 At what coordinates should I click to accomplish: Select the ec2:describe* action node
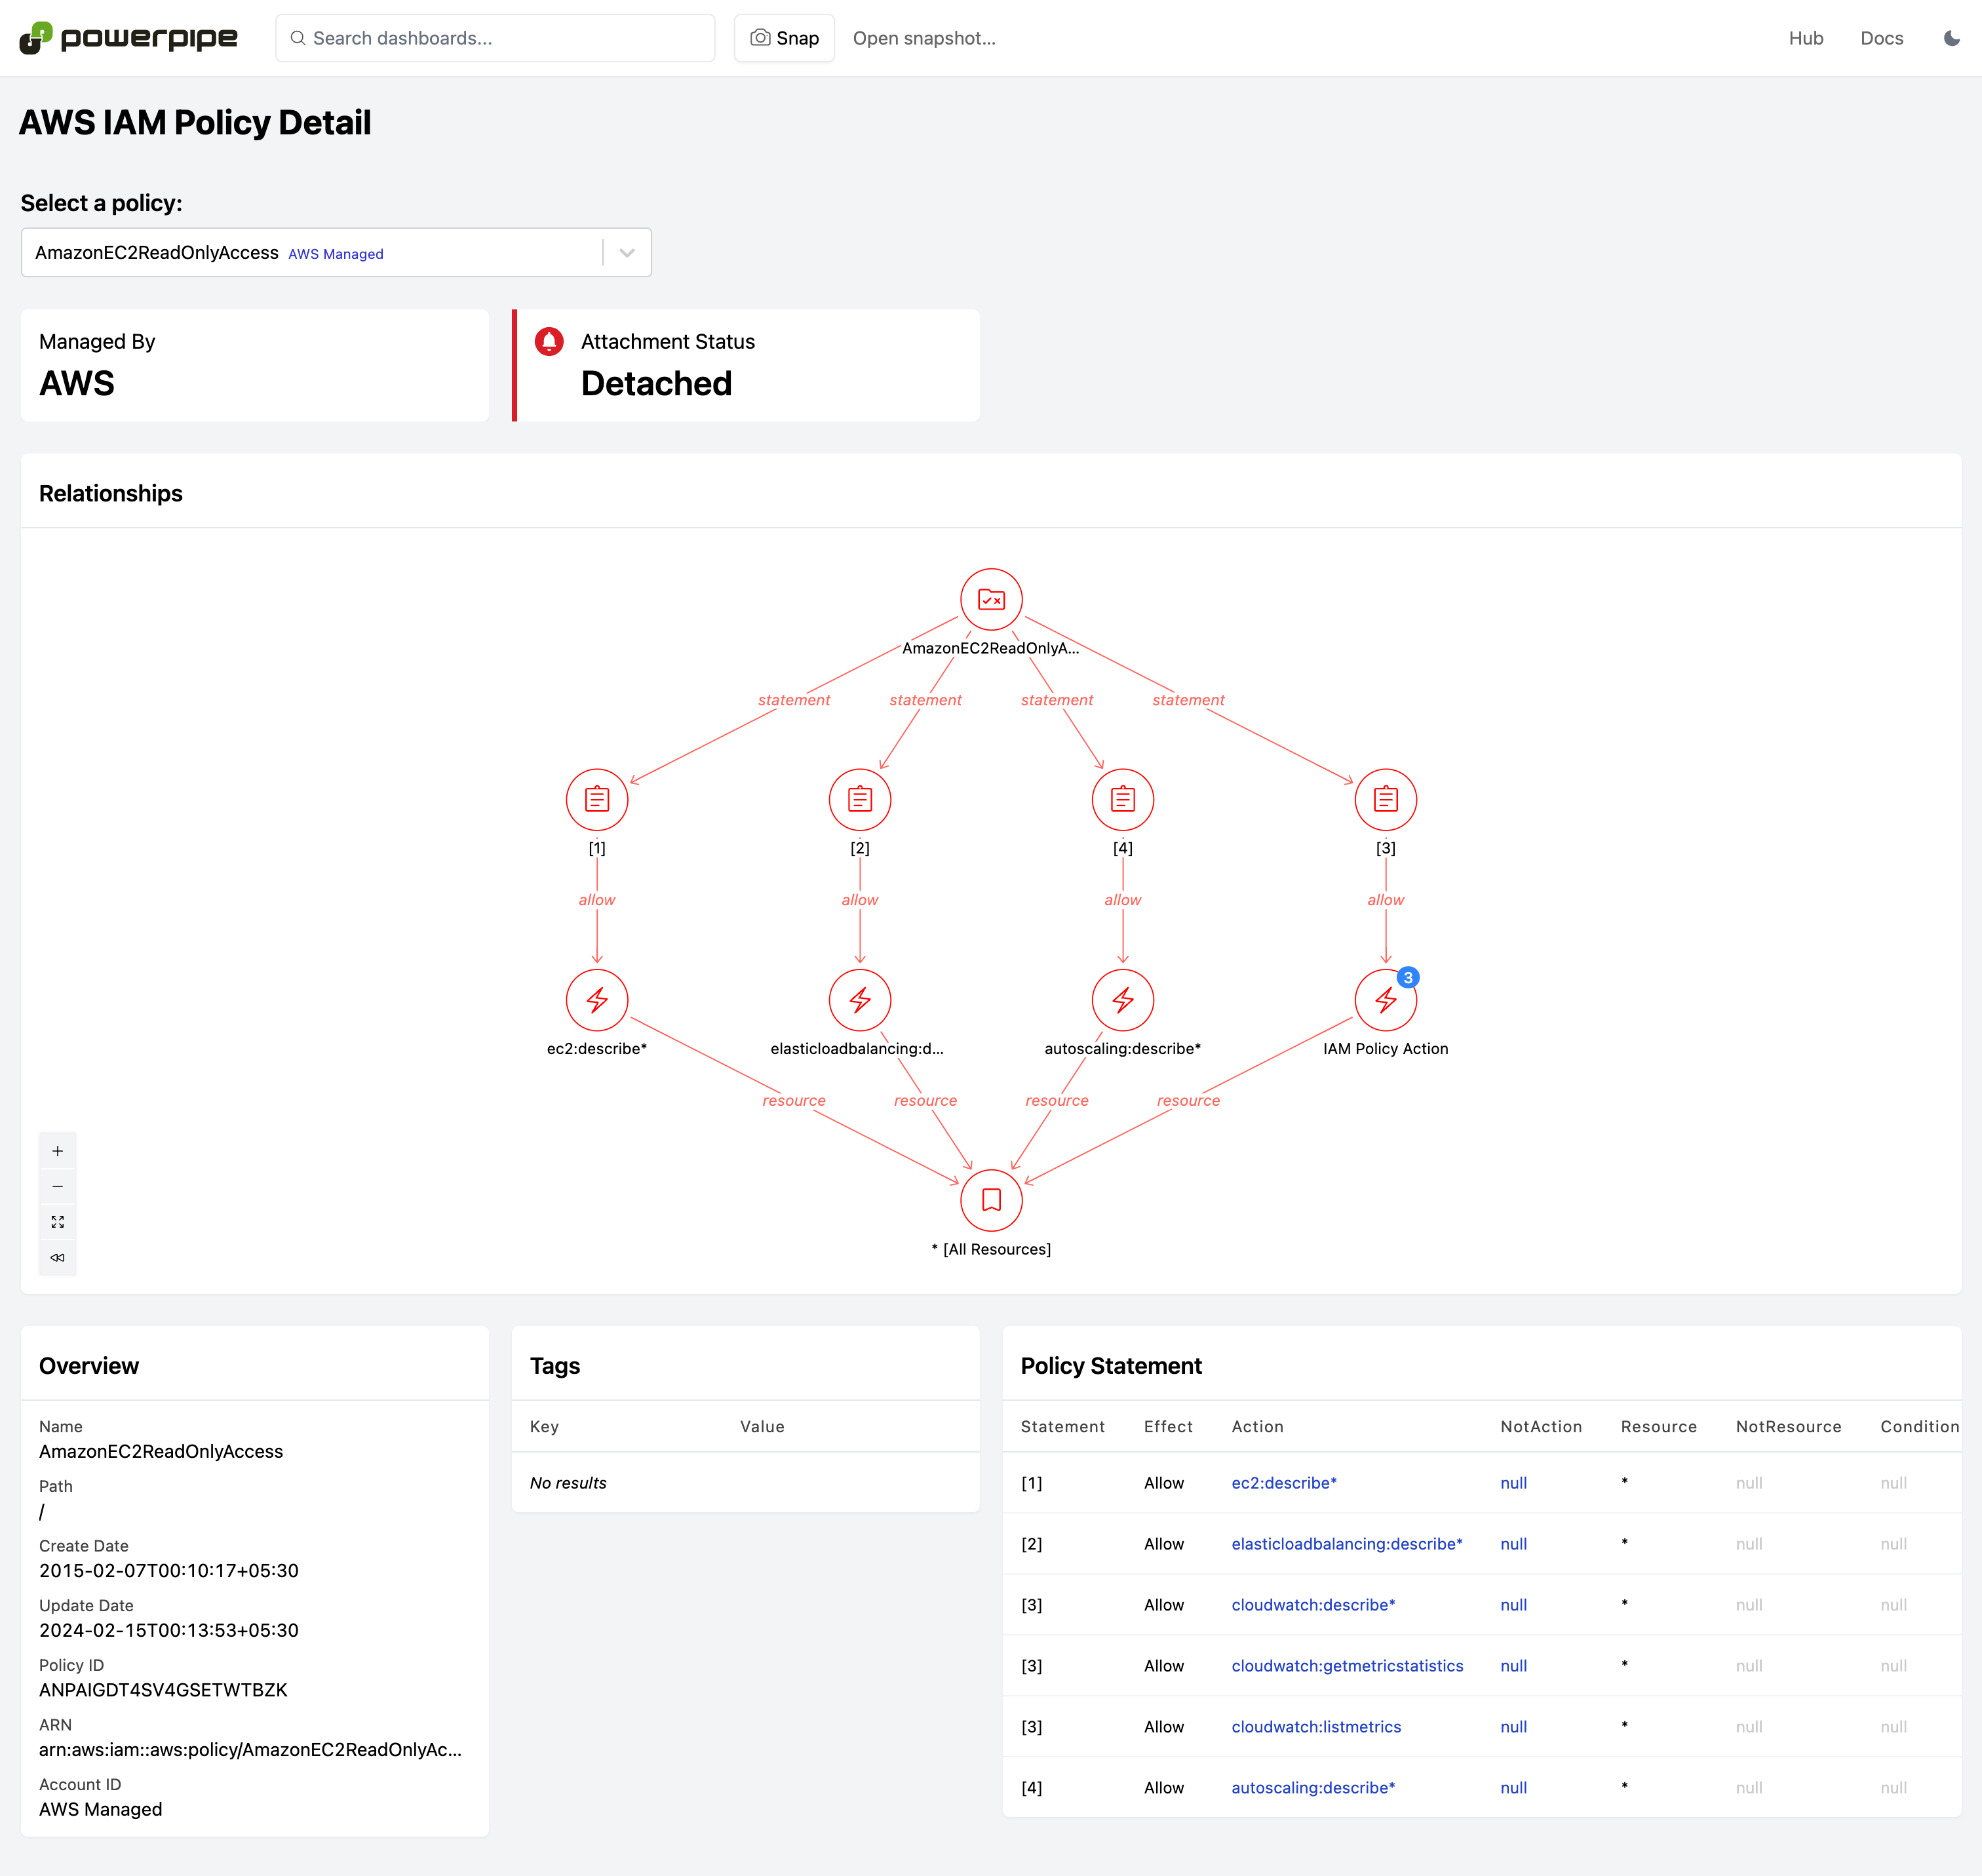pyautogui.click(x=597, y=1000)
